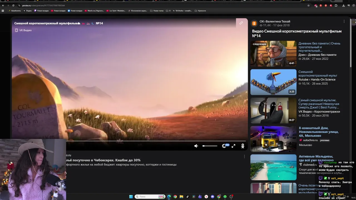Open the B bookmarks folder
356x200 pixels.
pyautogui.click(x=168, y=11)
